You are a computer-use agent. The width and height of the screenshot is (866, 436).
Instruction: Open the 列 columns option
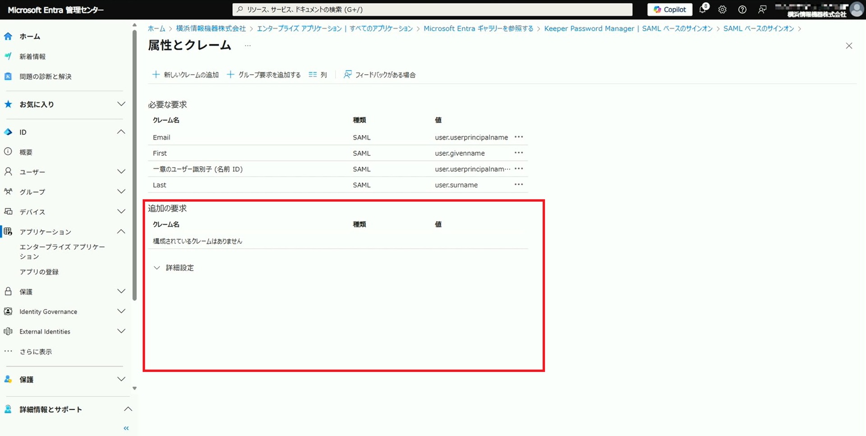318,75
